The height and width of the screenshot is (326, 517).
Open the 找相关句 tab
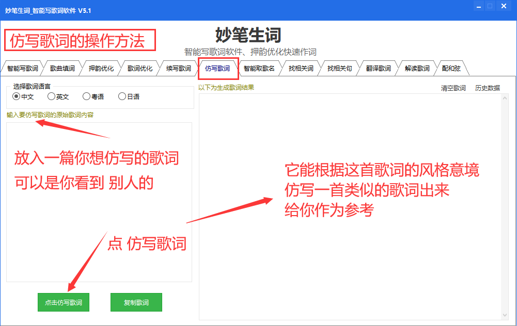coord(339,69)
